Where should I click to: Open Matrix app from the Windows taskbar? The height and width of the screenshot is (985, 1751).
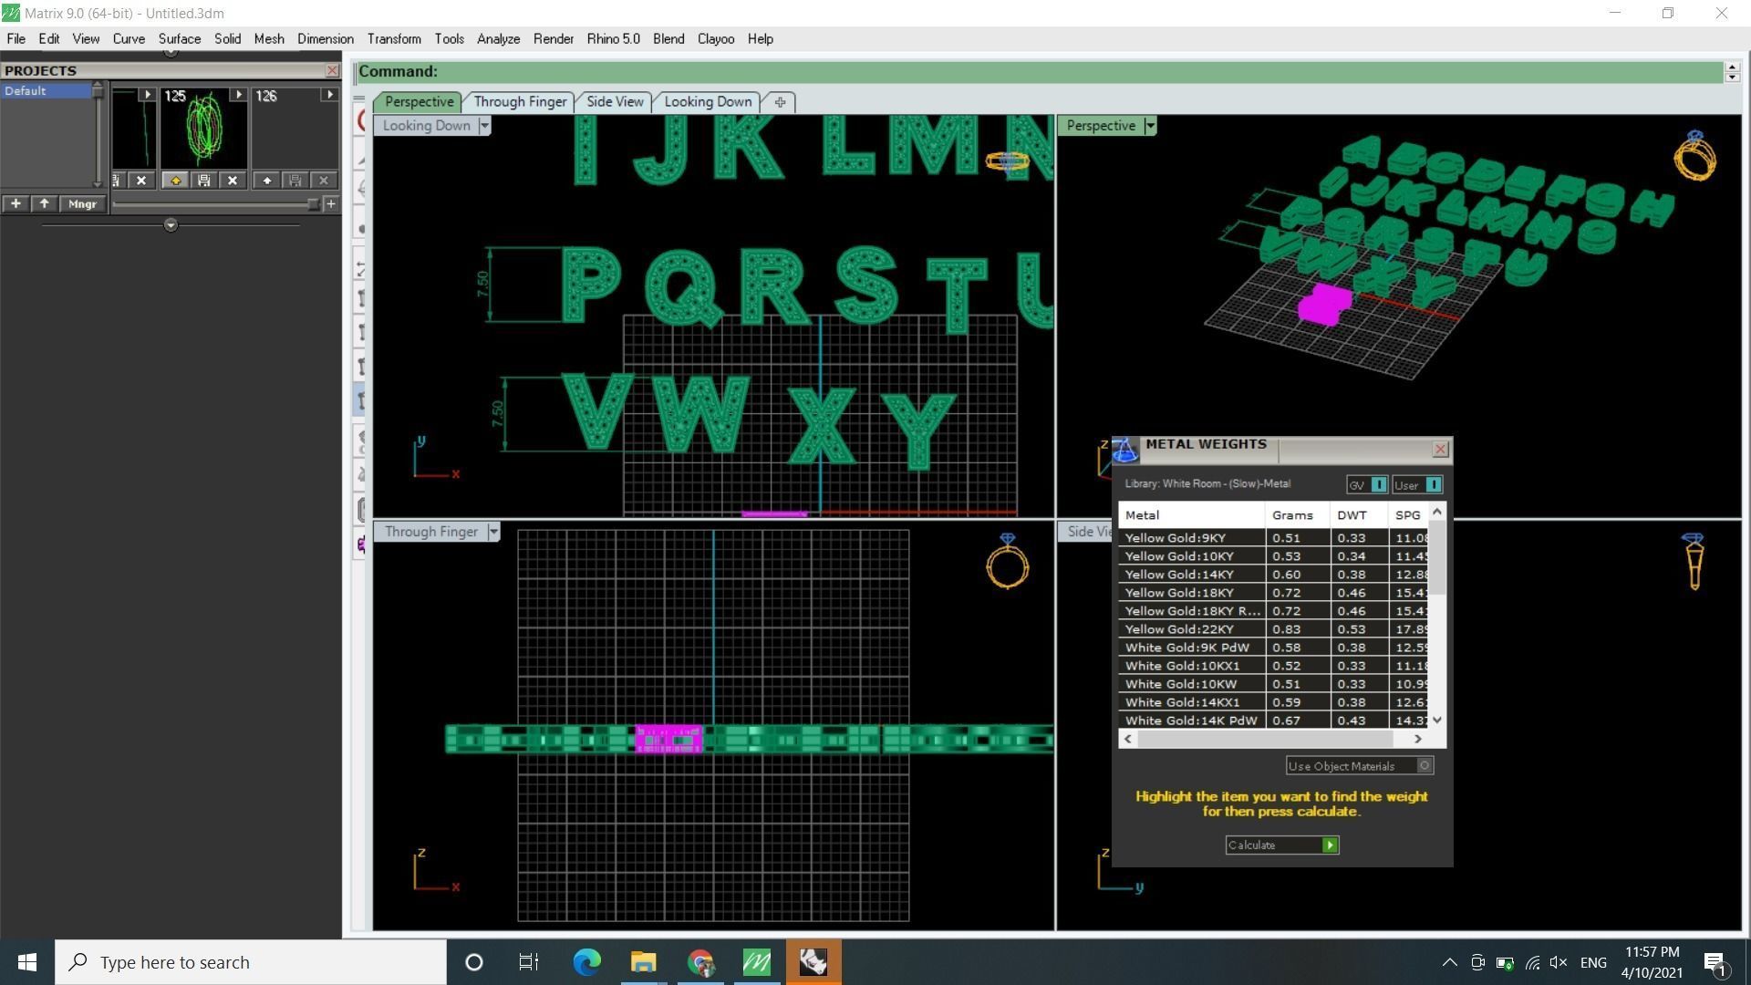coord(756,962)
